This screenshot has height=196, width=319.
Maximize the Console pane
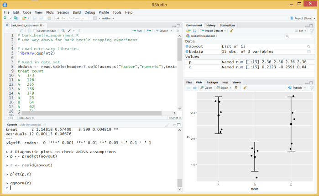179,125
